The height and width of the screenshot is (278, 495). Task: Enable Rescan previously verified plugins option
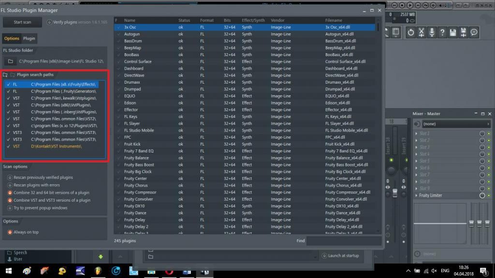10,177
